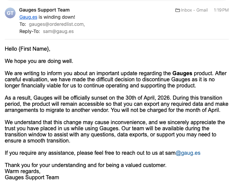Click the bold "Gauges" word in body
Viewport: 239px width, 184px height.
[x=182, y=73]
